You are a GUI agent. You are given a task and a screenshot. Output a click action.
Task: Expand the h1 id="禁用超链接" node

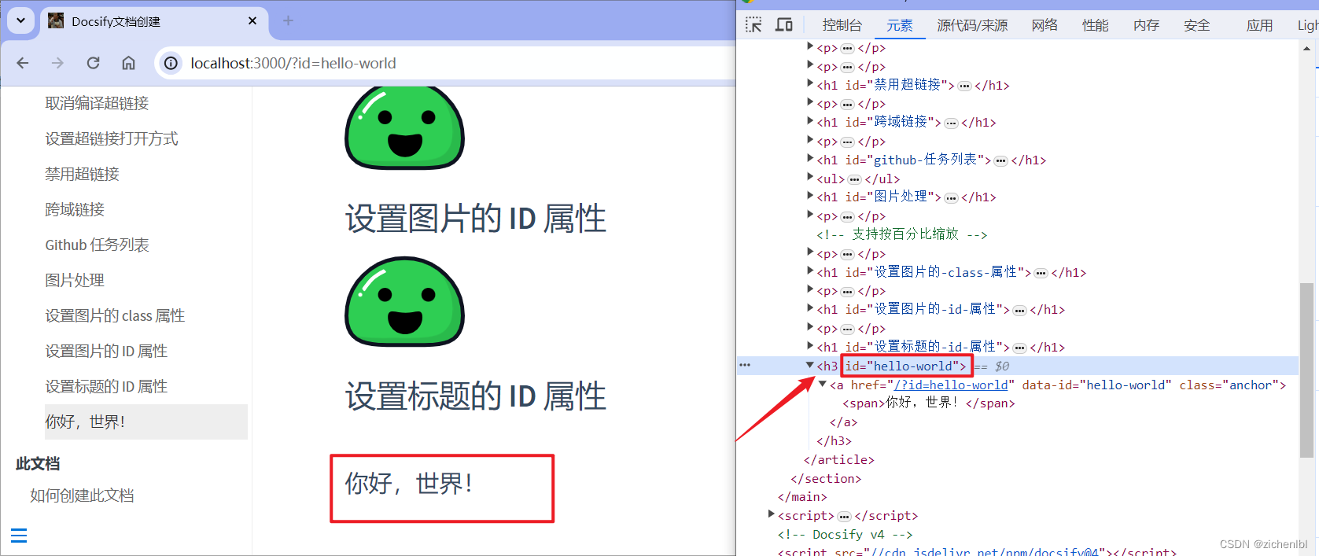click(810, 83)
